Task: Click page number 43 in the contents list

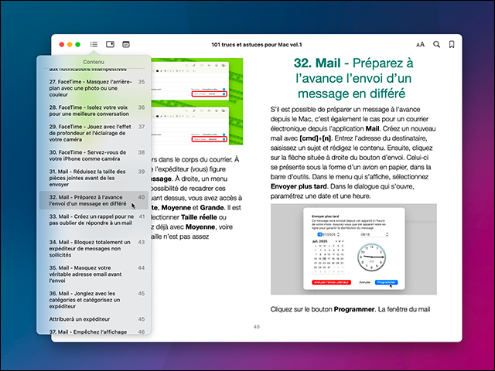Action: 142,242
